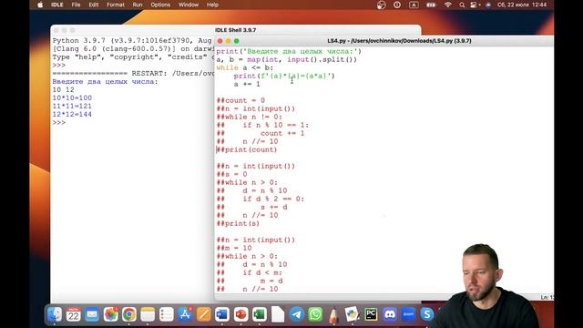583x328 pixels.
Task: Click the '##m = 10' commented line
Action: point(234,248)
